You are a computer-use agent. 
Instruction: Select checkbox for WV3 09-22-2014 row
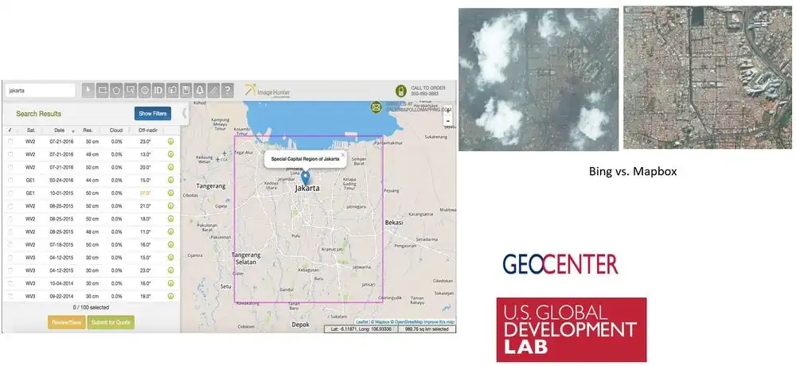[10, 296]
